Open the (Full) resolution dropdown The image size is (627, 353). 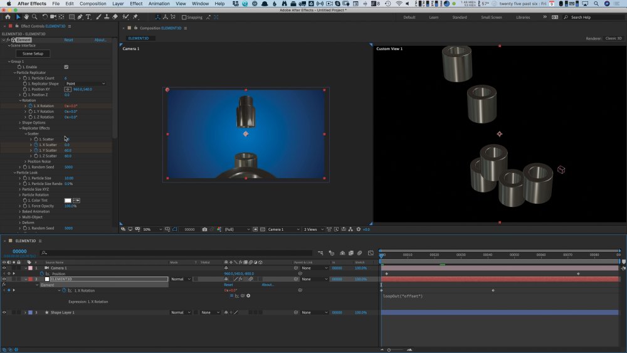[x=237, y=229]
